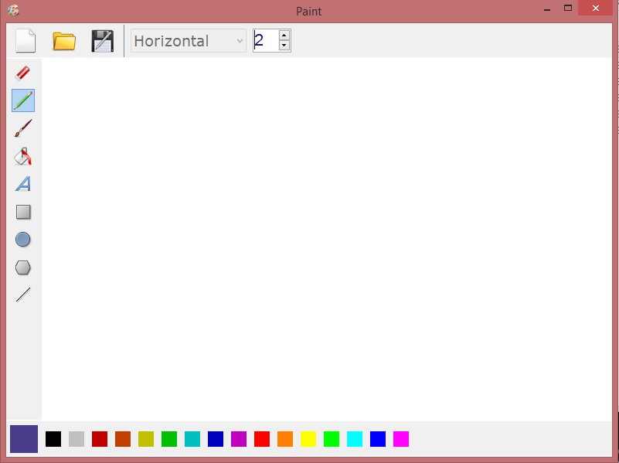619x463 pixels.
Task: Increase line width with up arrow
Action: tap(284, 35)
